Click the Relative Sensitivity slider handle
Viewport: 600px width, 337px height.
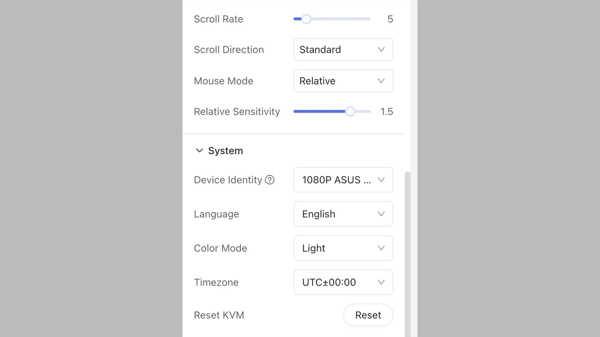point(350,111)
